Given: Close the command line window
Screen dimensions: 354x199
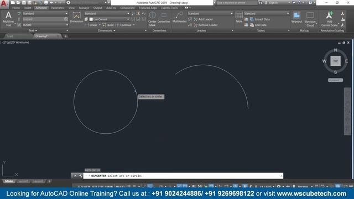Looking at the screenshot, I should pos(75,176).
